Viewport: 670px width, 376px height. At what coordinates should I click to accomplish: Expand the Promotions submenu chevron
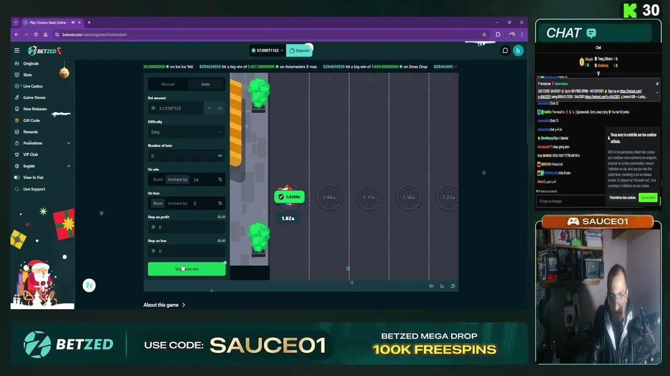[69, 143]
